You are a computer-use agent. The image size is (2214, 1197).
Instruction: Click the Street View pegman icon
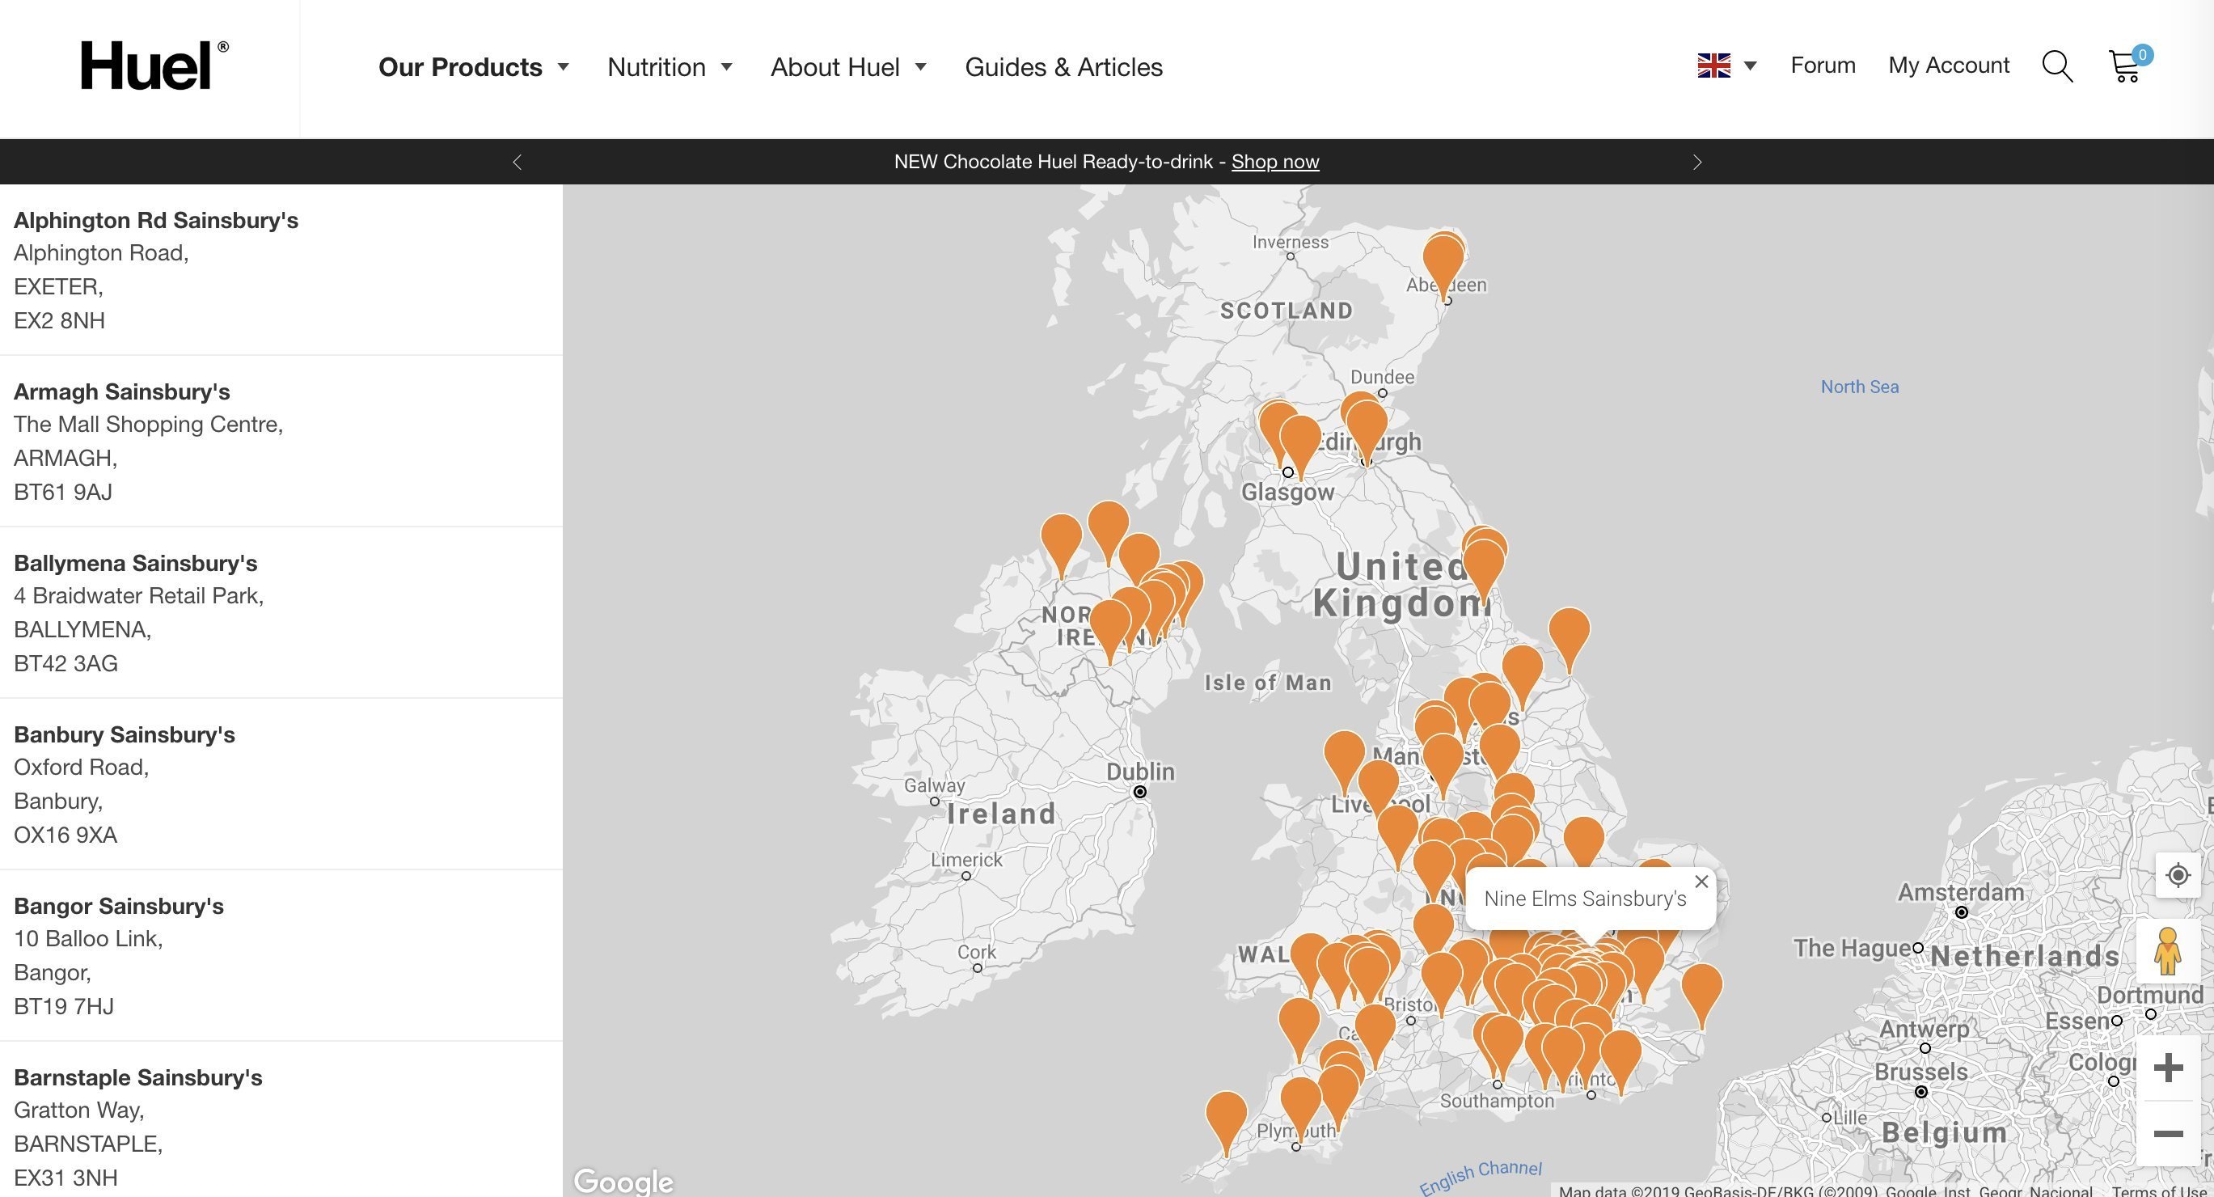click(x=2167, y=951)
